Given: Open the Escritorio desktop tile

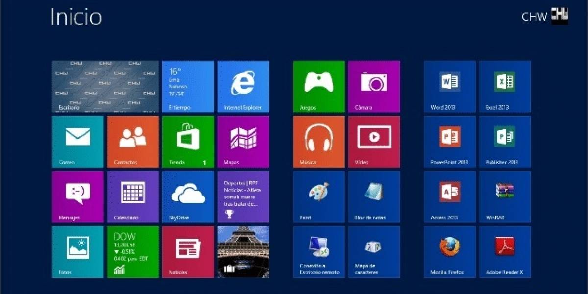Looking at the screenshot, I should point(105,87).
